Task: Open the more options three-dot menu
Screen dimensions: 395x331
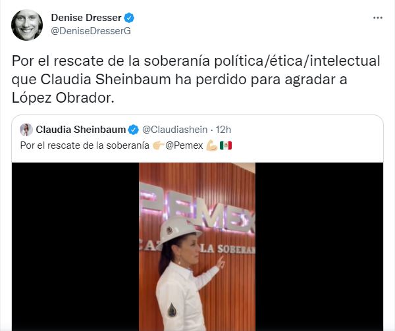Action: pos(378,18)
